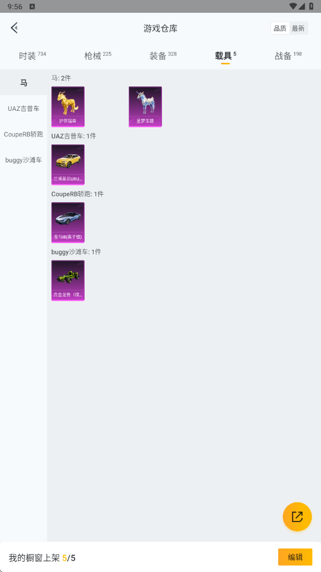Select CoupeRB轿跑 in the sidebar
The height and width of the screenshot is (572, 321).
coord(23,134)
